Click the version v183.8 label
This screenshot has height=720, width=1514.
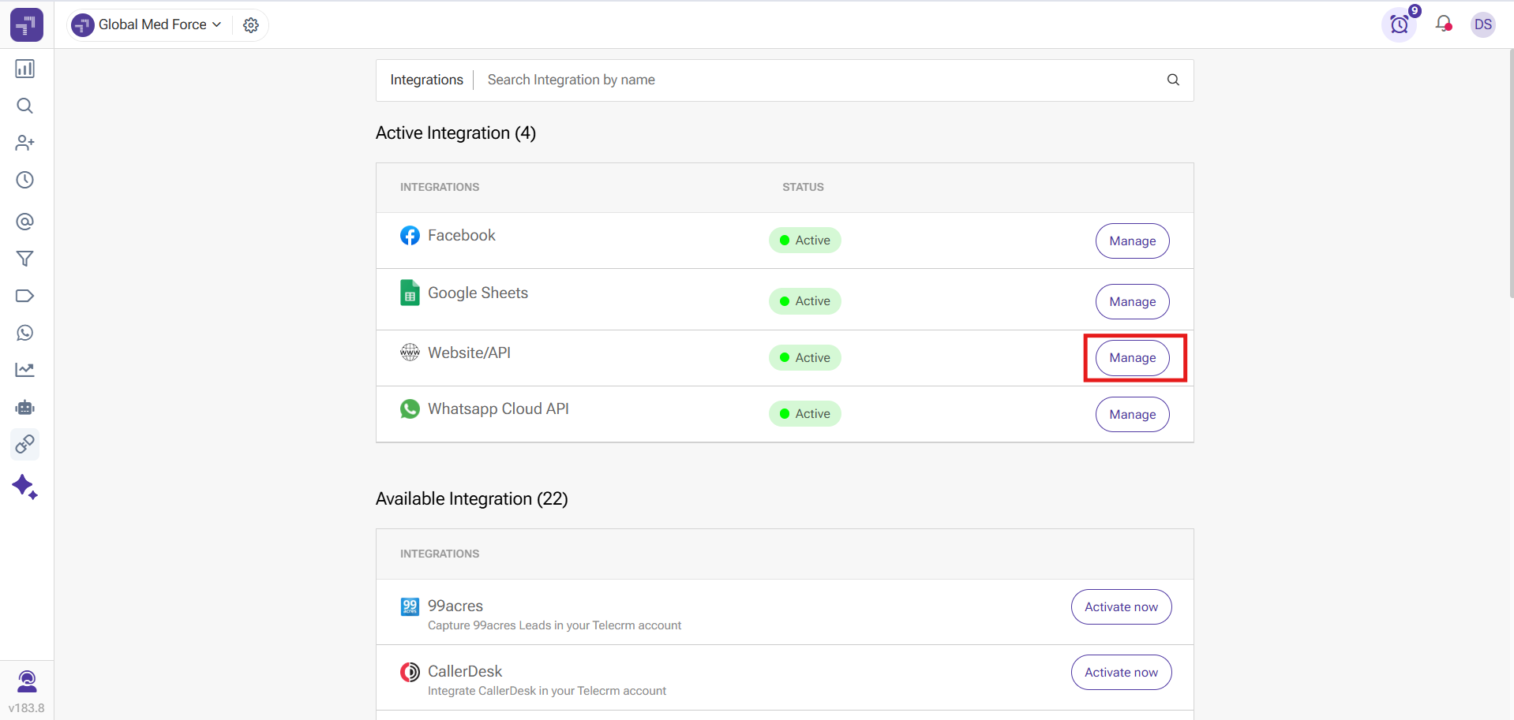27,707
